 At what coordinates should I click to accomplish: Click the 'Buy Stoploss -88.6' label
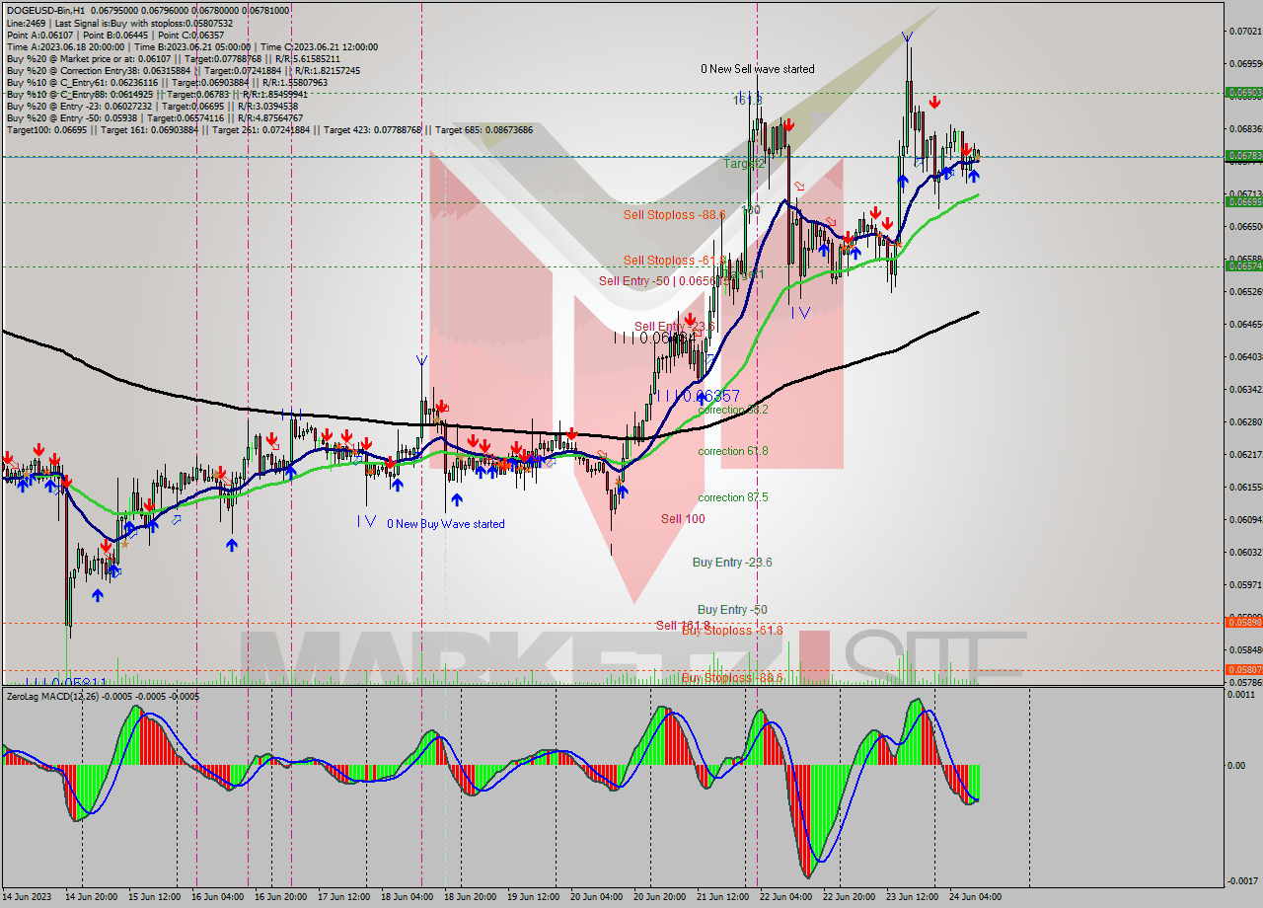click(732, 677)
